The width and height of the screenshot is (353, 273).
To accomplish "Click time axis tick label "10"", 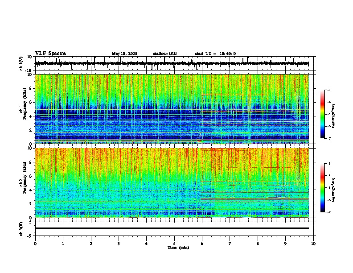I will pyautogui.click(x=313, y=244).
